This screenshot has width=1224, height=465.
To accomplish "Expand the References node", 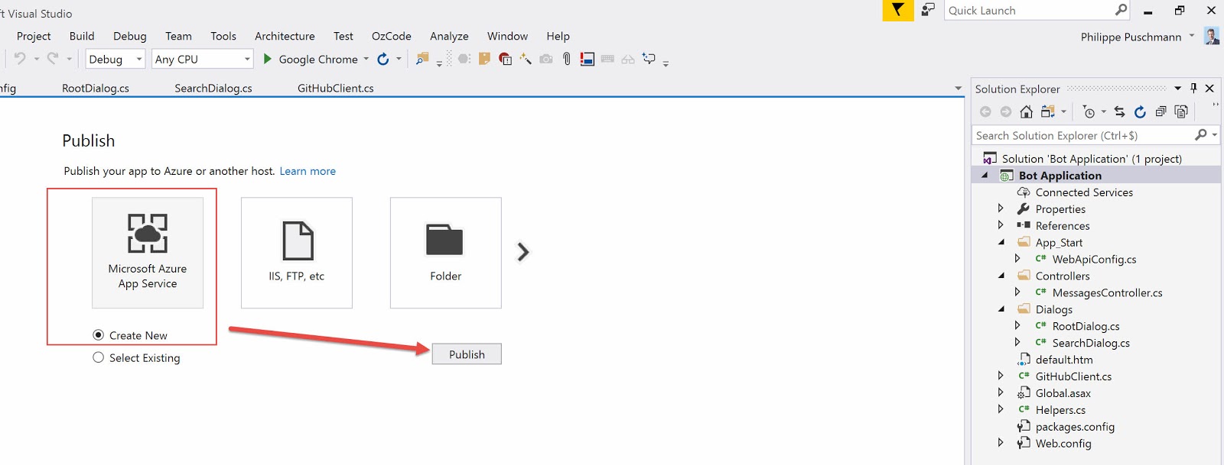I will click(x=1001, y=225).
